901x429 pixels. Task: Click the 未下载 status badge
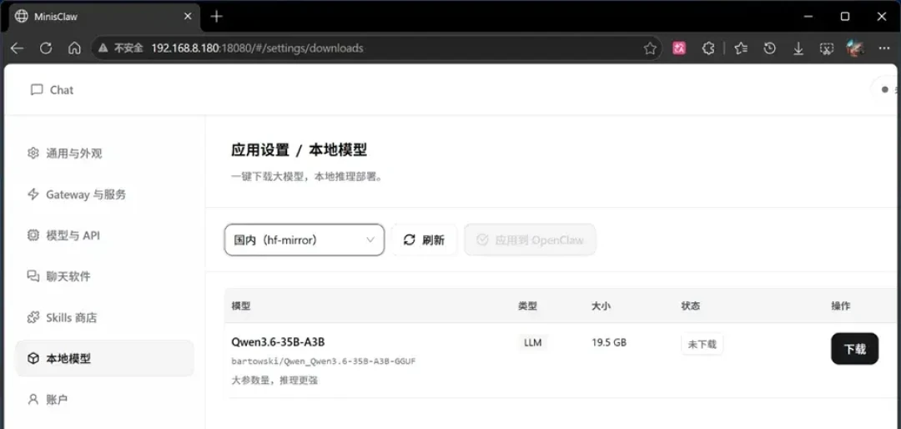pyautogui.click(x=702, y=344)
